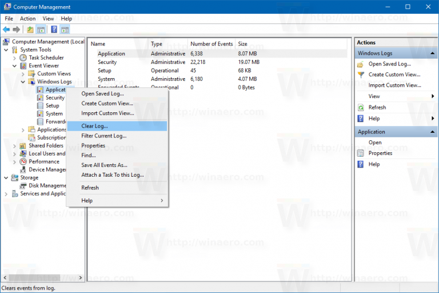Click the Create Custom View funnel icon
The image size is (439, 293).
pyautogui.click(x=361, y=75)
